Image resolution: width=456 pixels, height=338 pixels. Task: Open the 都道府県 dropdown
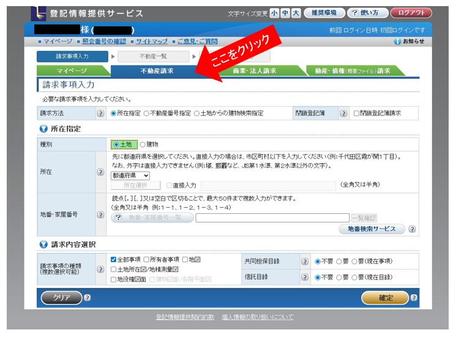[x=130, y=175]
